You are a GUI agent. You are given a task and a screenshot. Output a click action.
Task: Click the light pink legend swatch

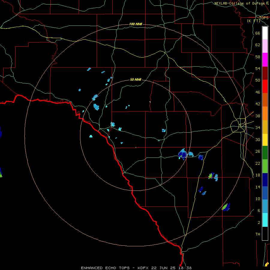click(x=265, y=46)
